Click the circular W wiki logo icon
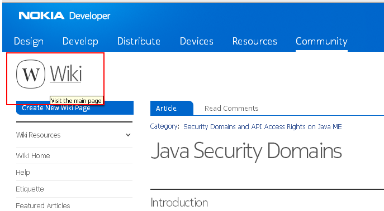Viewport: 384px width, 211px height. coord(31,74)
